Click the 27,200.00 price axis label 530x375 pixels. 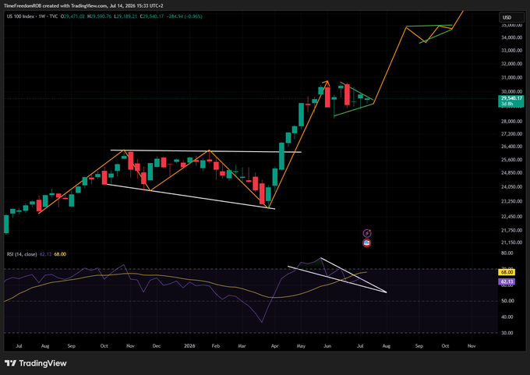(511, 134)
